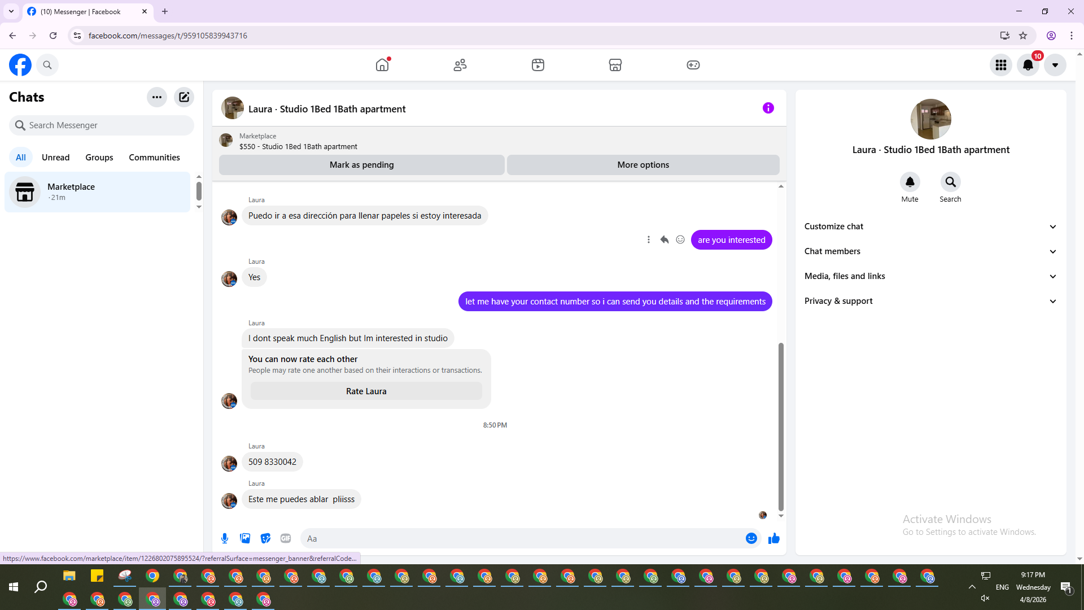Open the sticker picker icon

[265, 538]
